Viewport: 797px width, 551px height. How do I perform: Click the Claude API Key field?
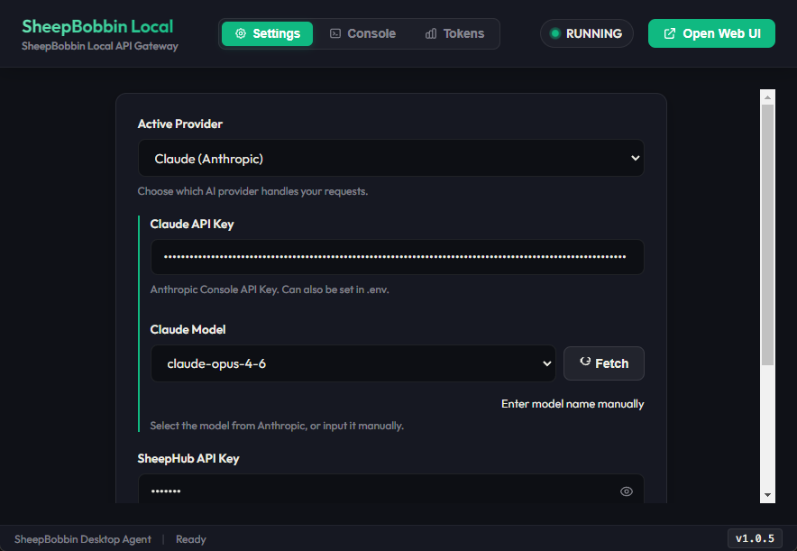[397, 257]
